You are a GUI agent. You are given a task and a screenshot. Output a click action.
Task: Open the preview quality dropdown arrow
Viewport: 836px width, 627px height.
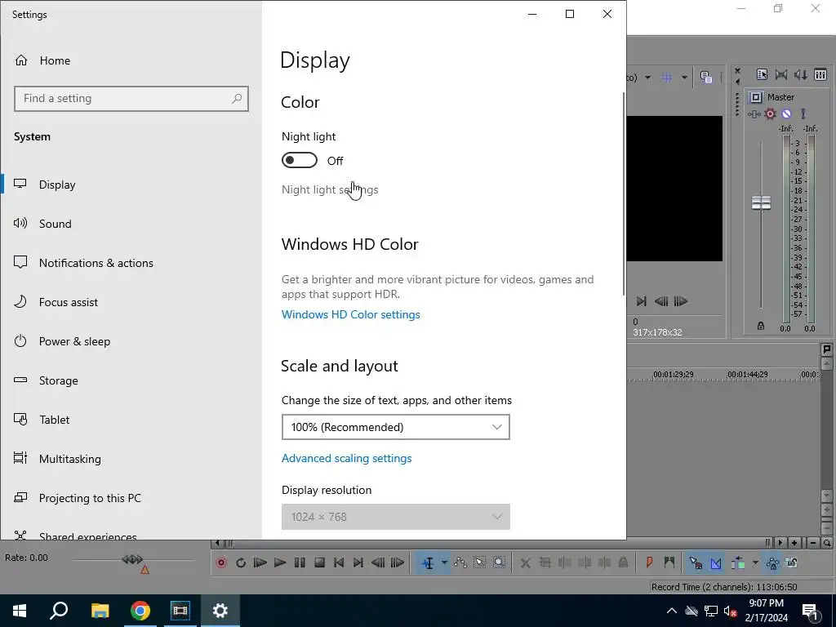(647, 78)
